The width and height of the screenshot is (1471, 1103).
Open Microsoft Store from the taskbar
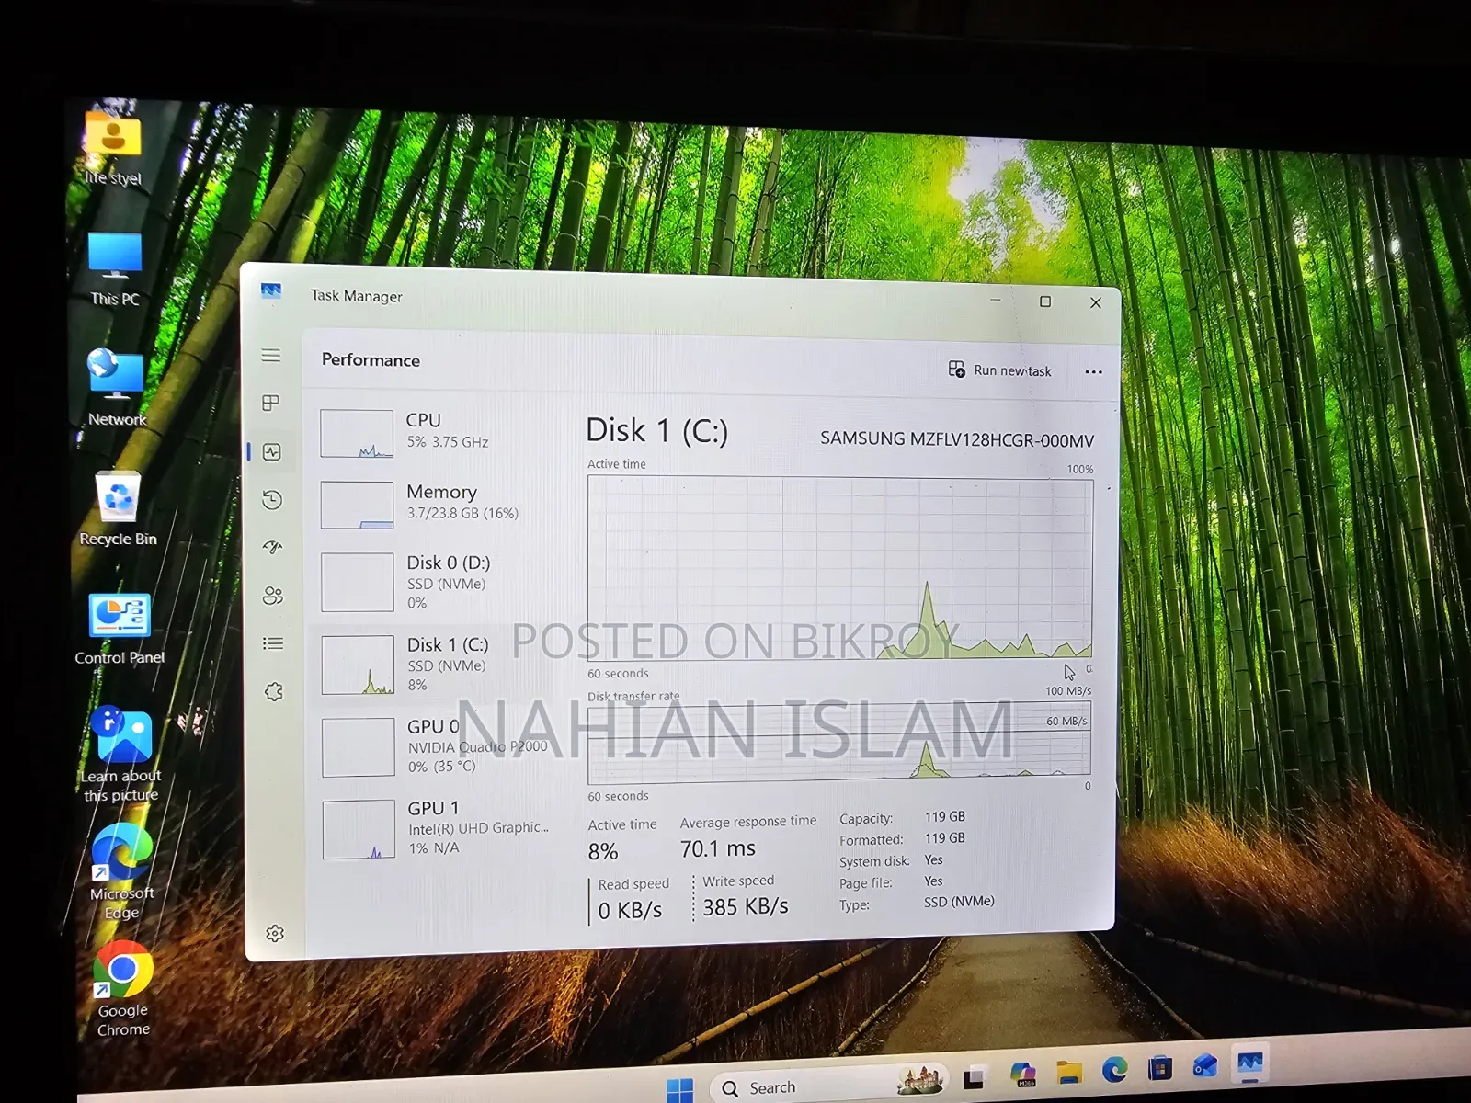click(x=1160, y=1068)
